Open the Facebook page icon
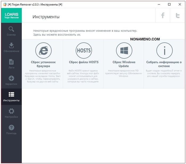This screenshot has height=164, width=186. coord(163,16)
